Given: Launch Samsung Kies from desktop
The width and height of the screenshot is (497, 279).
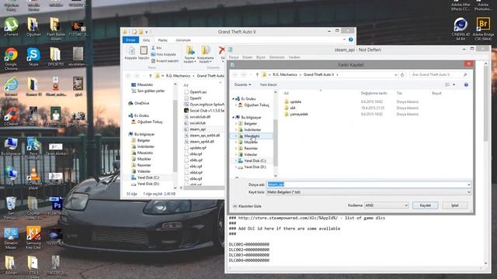Looking at the screenshot, I should click(x=33, y=237).
